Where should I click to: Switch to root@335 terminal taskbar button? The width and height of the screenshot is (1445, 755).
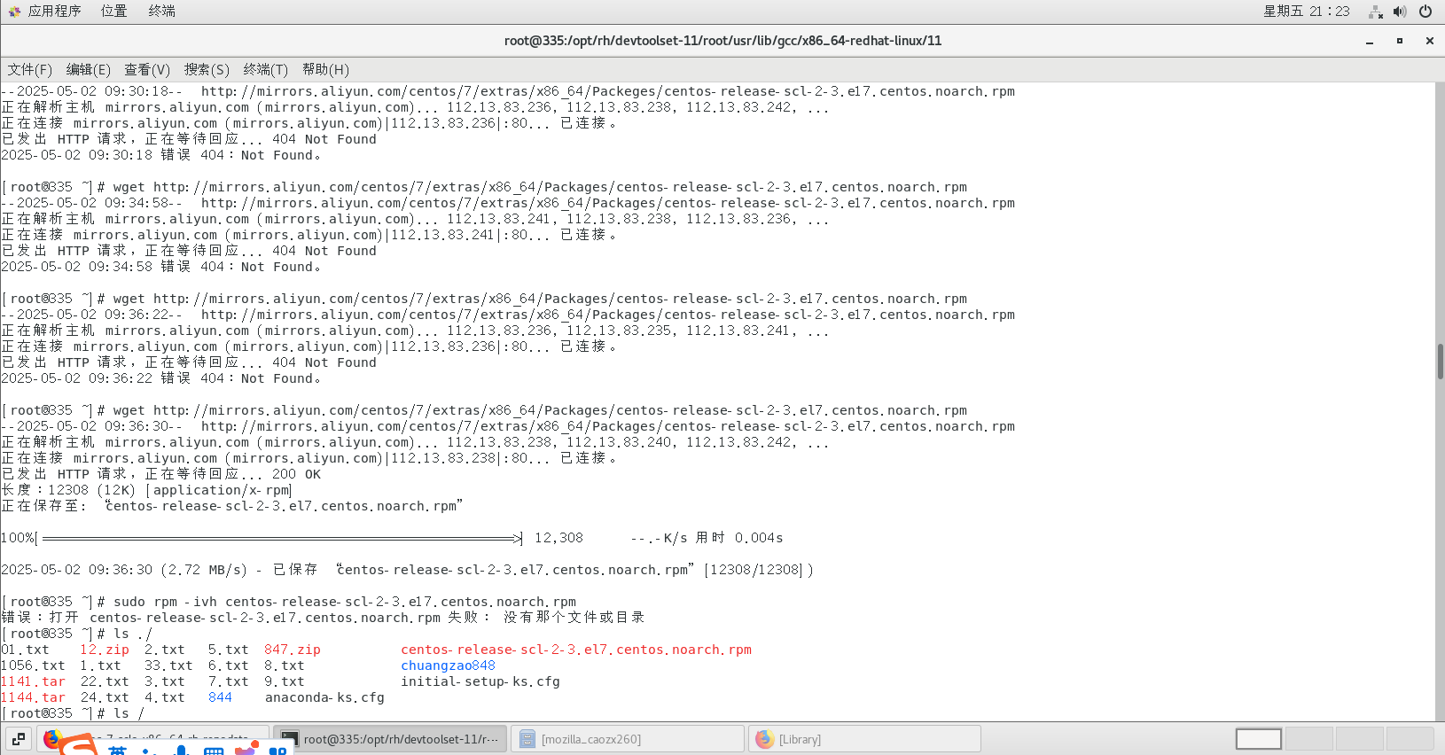(x=390, y=738)
